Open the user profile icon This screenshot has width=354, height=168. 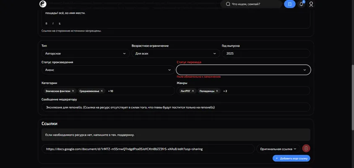click(311, 4)
